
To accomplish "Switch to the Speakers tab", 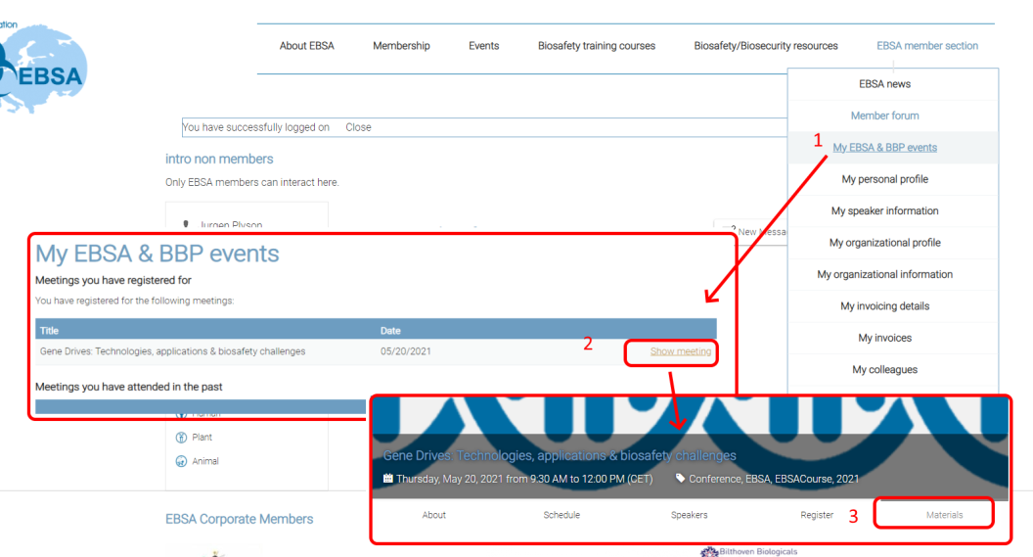I will click(x=689, y=515).
